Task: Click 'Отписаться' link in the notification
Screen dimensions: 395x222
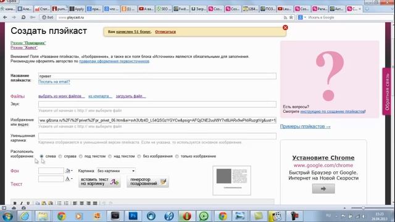Action: 165,31
